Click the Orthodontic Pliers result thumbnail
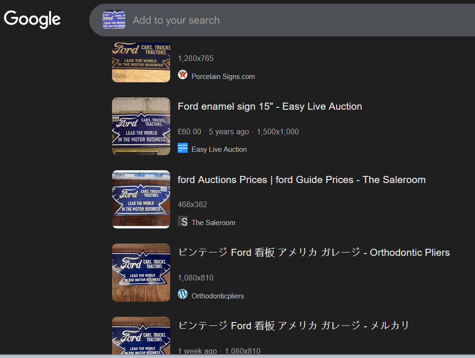The width and height of the screenshot is (475, 358). click(x=141, y=272)
